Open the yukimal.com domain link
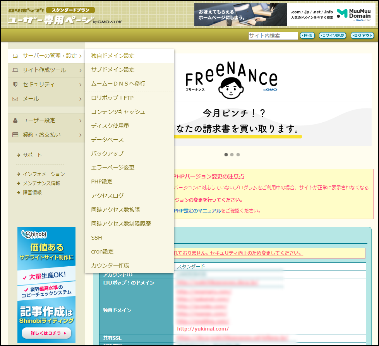 click(203, 329)
